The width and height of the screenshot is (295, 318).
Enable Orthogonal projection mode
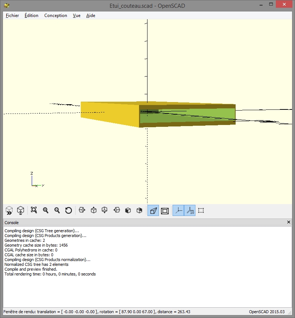click(165, 210)
